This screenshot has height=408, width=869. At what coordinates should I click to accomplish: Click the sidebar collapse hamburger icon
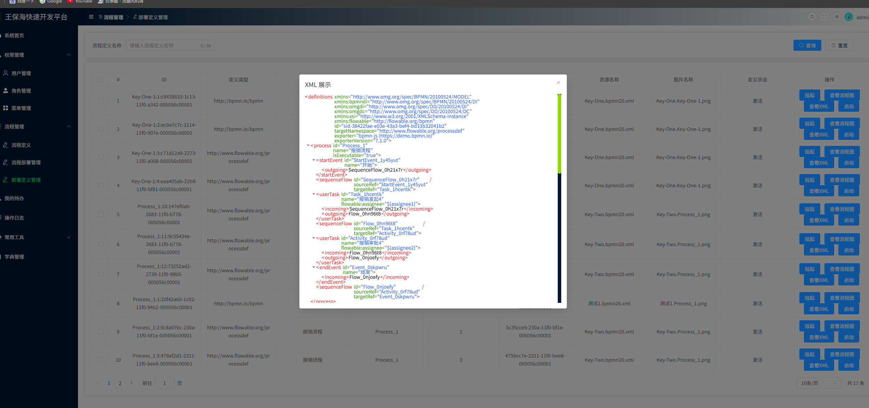click(x=91, y=17)
